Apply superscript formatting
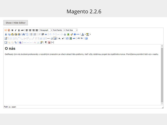Viewport: 167px width, 125px height. [63, 38]
